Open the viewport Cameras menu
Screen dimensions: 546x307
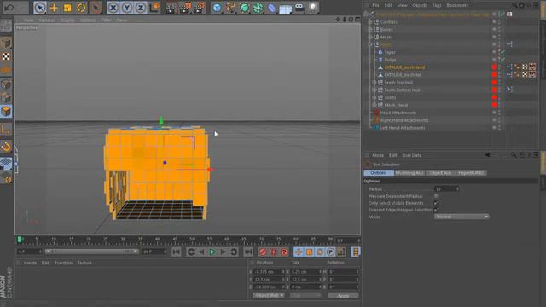pyautogui.click(x=47, y=20)
